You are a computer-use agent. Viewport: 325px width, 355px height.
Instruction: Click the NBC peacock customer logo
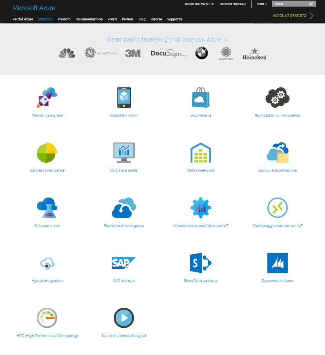tap(67, 53)
